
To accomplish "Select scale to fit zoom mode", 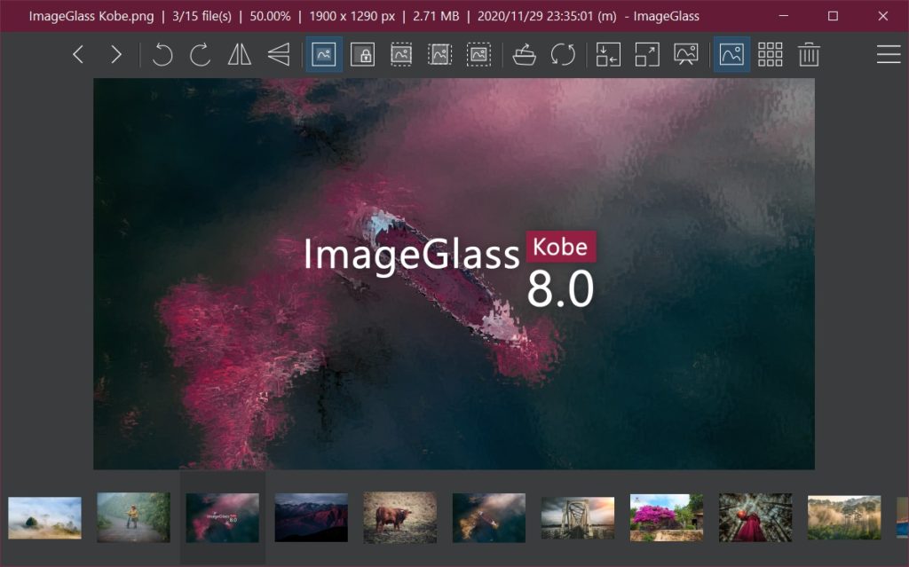I will pos(478,54).
